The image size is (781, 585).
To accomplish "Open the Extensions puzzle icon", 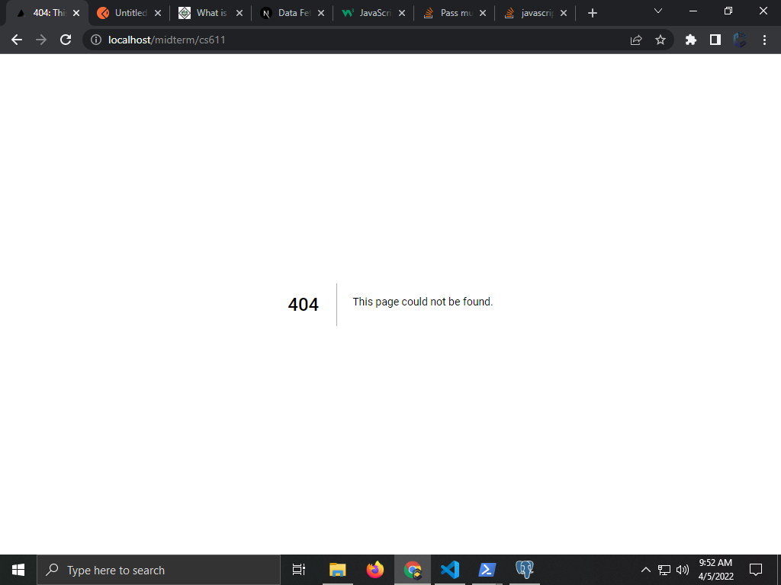I will [x=691, y=40].
